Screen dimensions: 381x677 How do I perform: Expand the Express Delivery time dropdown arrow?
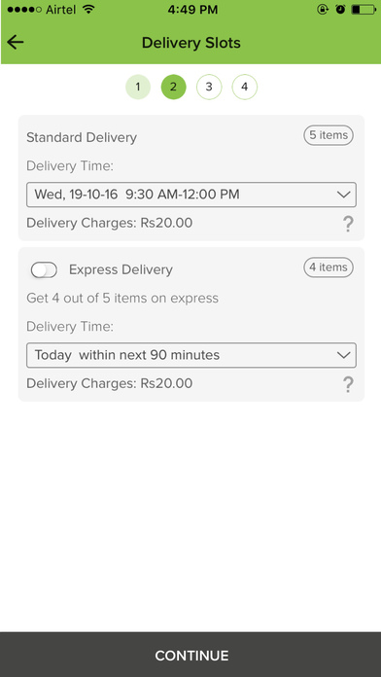(343, 355)
